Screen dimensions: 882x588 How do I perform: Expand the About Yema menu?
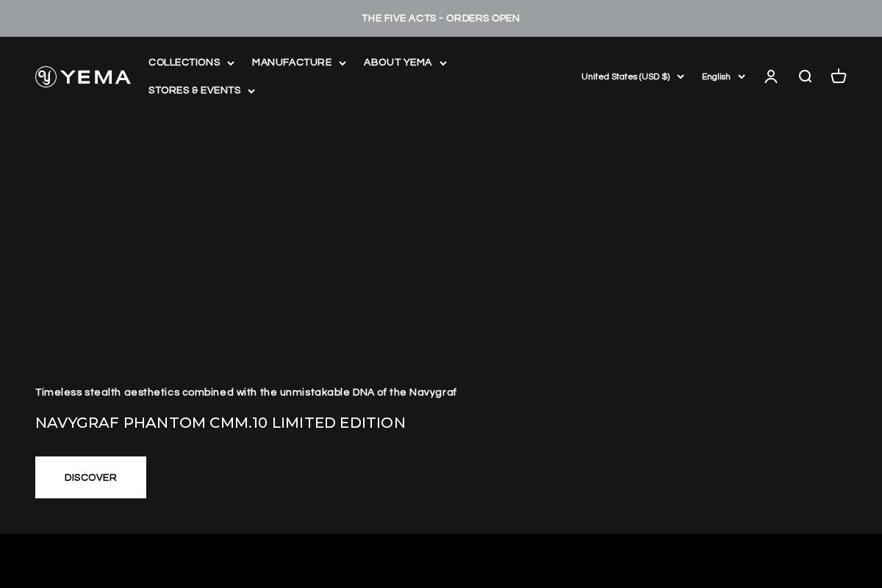(405, 62)
